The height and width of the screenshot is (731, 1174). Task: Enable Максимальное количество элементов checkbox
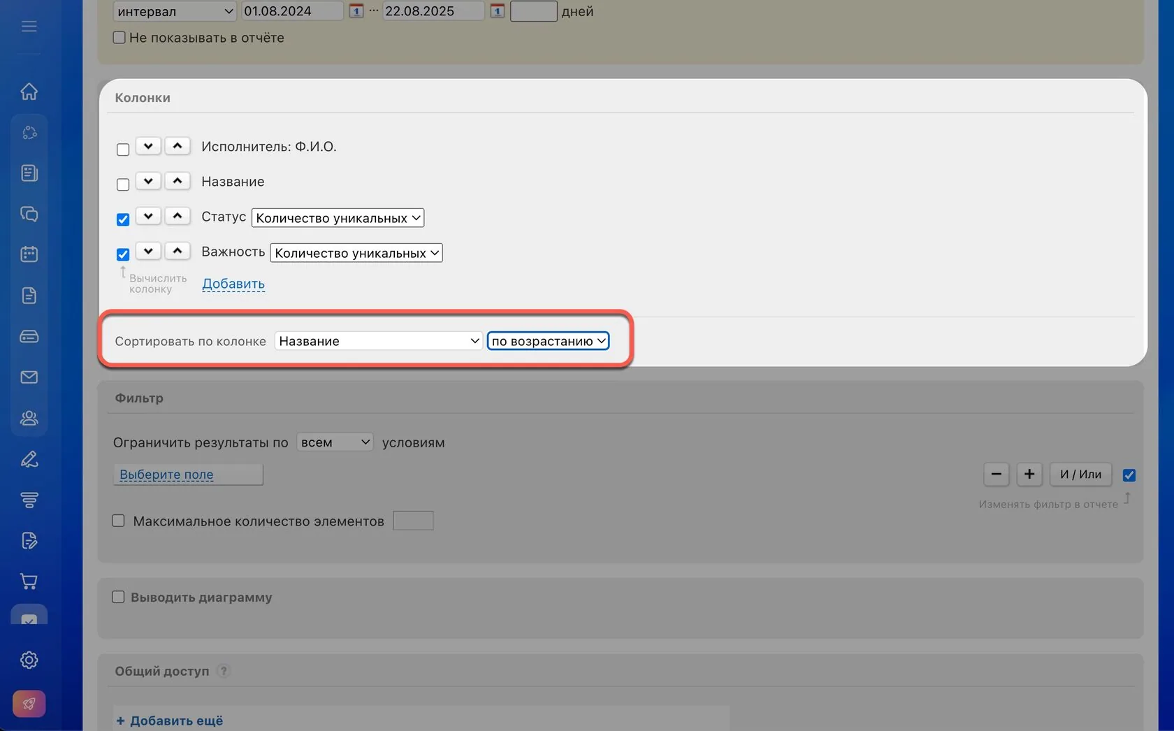pos(118,521)
